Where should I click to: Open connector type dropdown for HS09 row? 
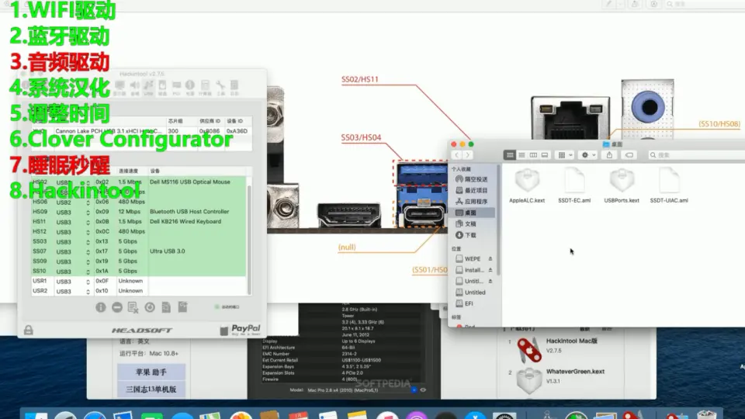88,213
